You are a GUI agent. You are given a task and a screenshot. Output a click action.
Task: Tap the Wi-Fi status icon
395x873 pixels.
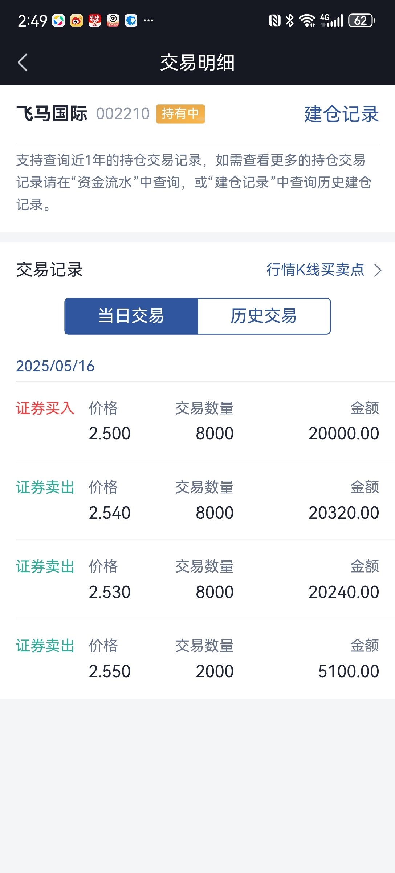[x=307, y=21]
